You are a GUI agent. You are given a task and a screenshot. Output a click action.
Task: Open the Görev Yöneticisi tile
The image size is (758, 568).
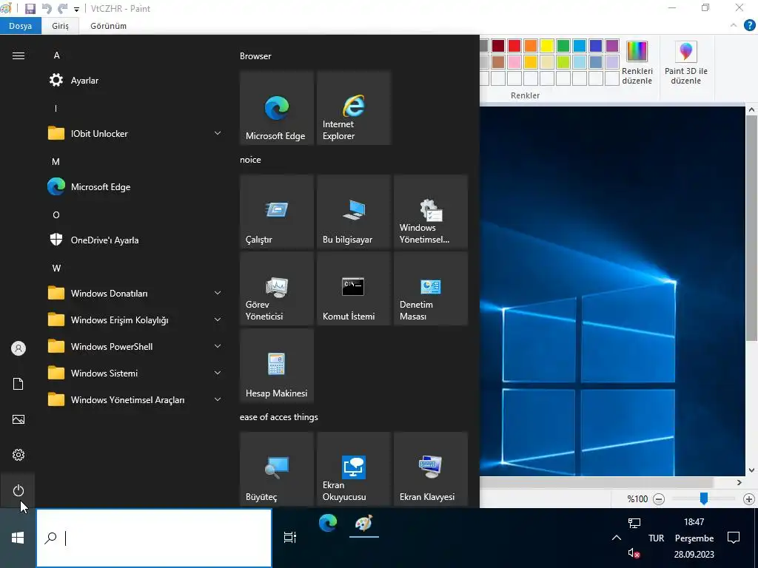[277, 288]
